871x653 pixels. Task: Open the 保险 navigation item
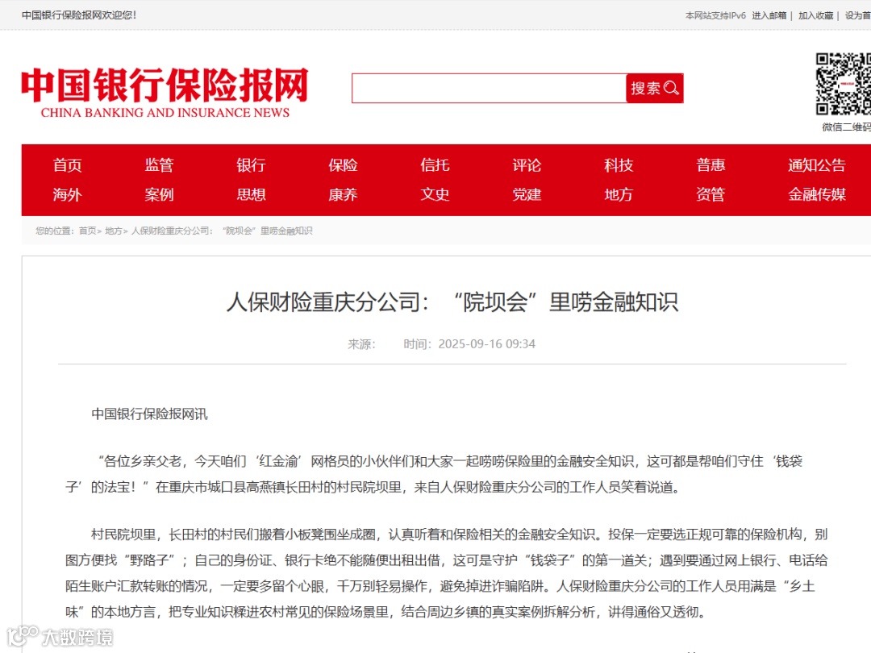(343, 165)
